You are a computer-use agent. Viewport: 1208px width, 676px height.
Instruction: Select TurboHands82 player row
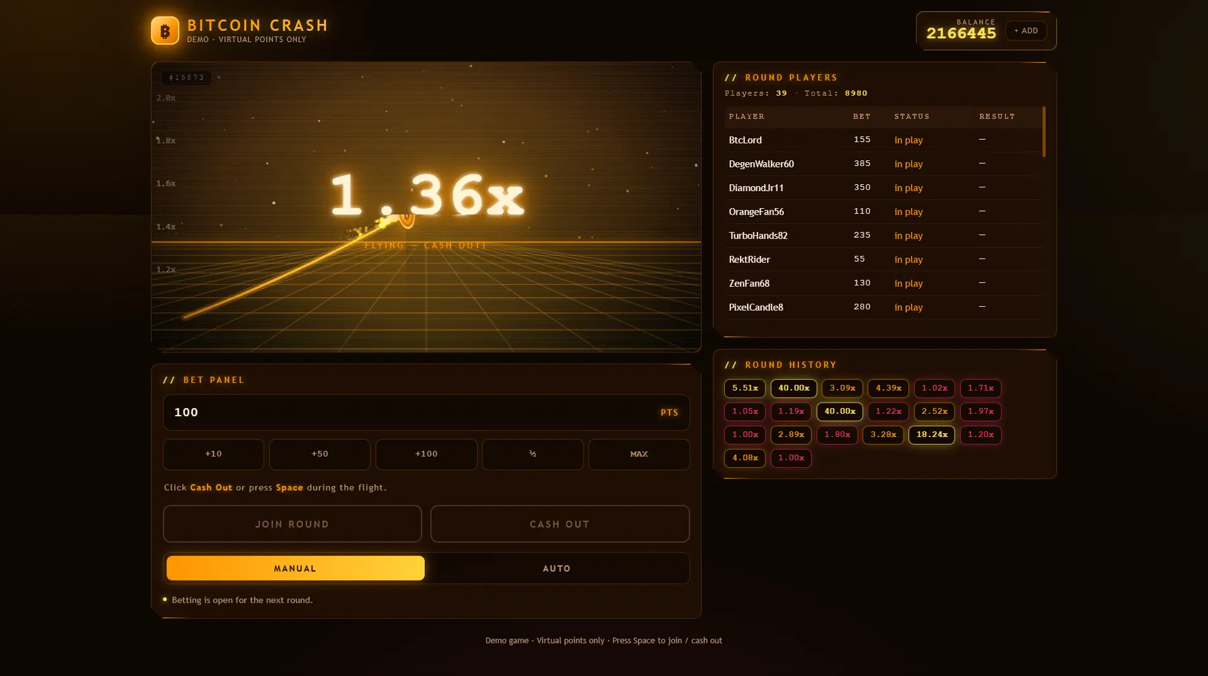883,236
